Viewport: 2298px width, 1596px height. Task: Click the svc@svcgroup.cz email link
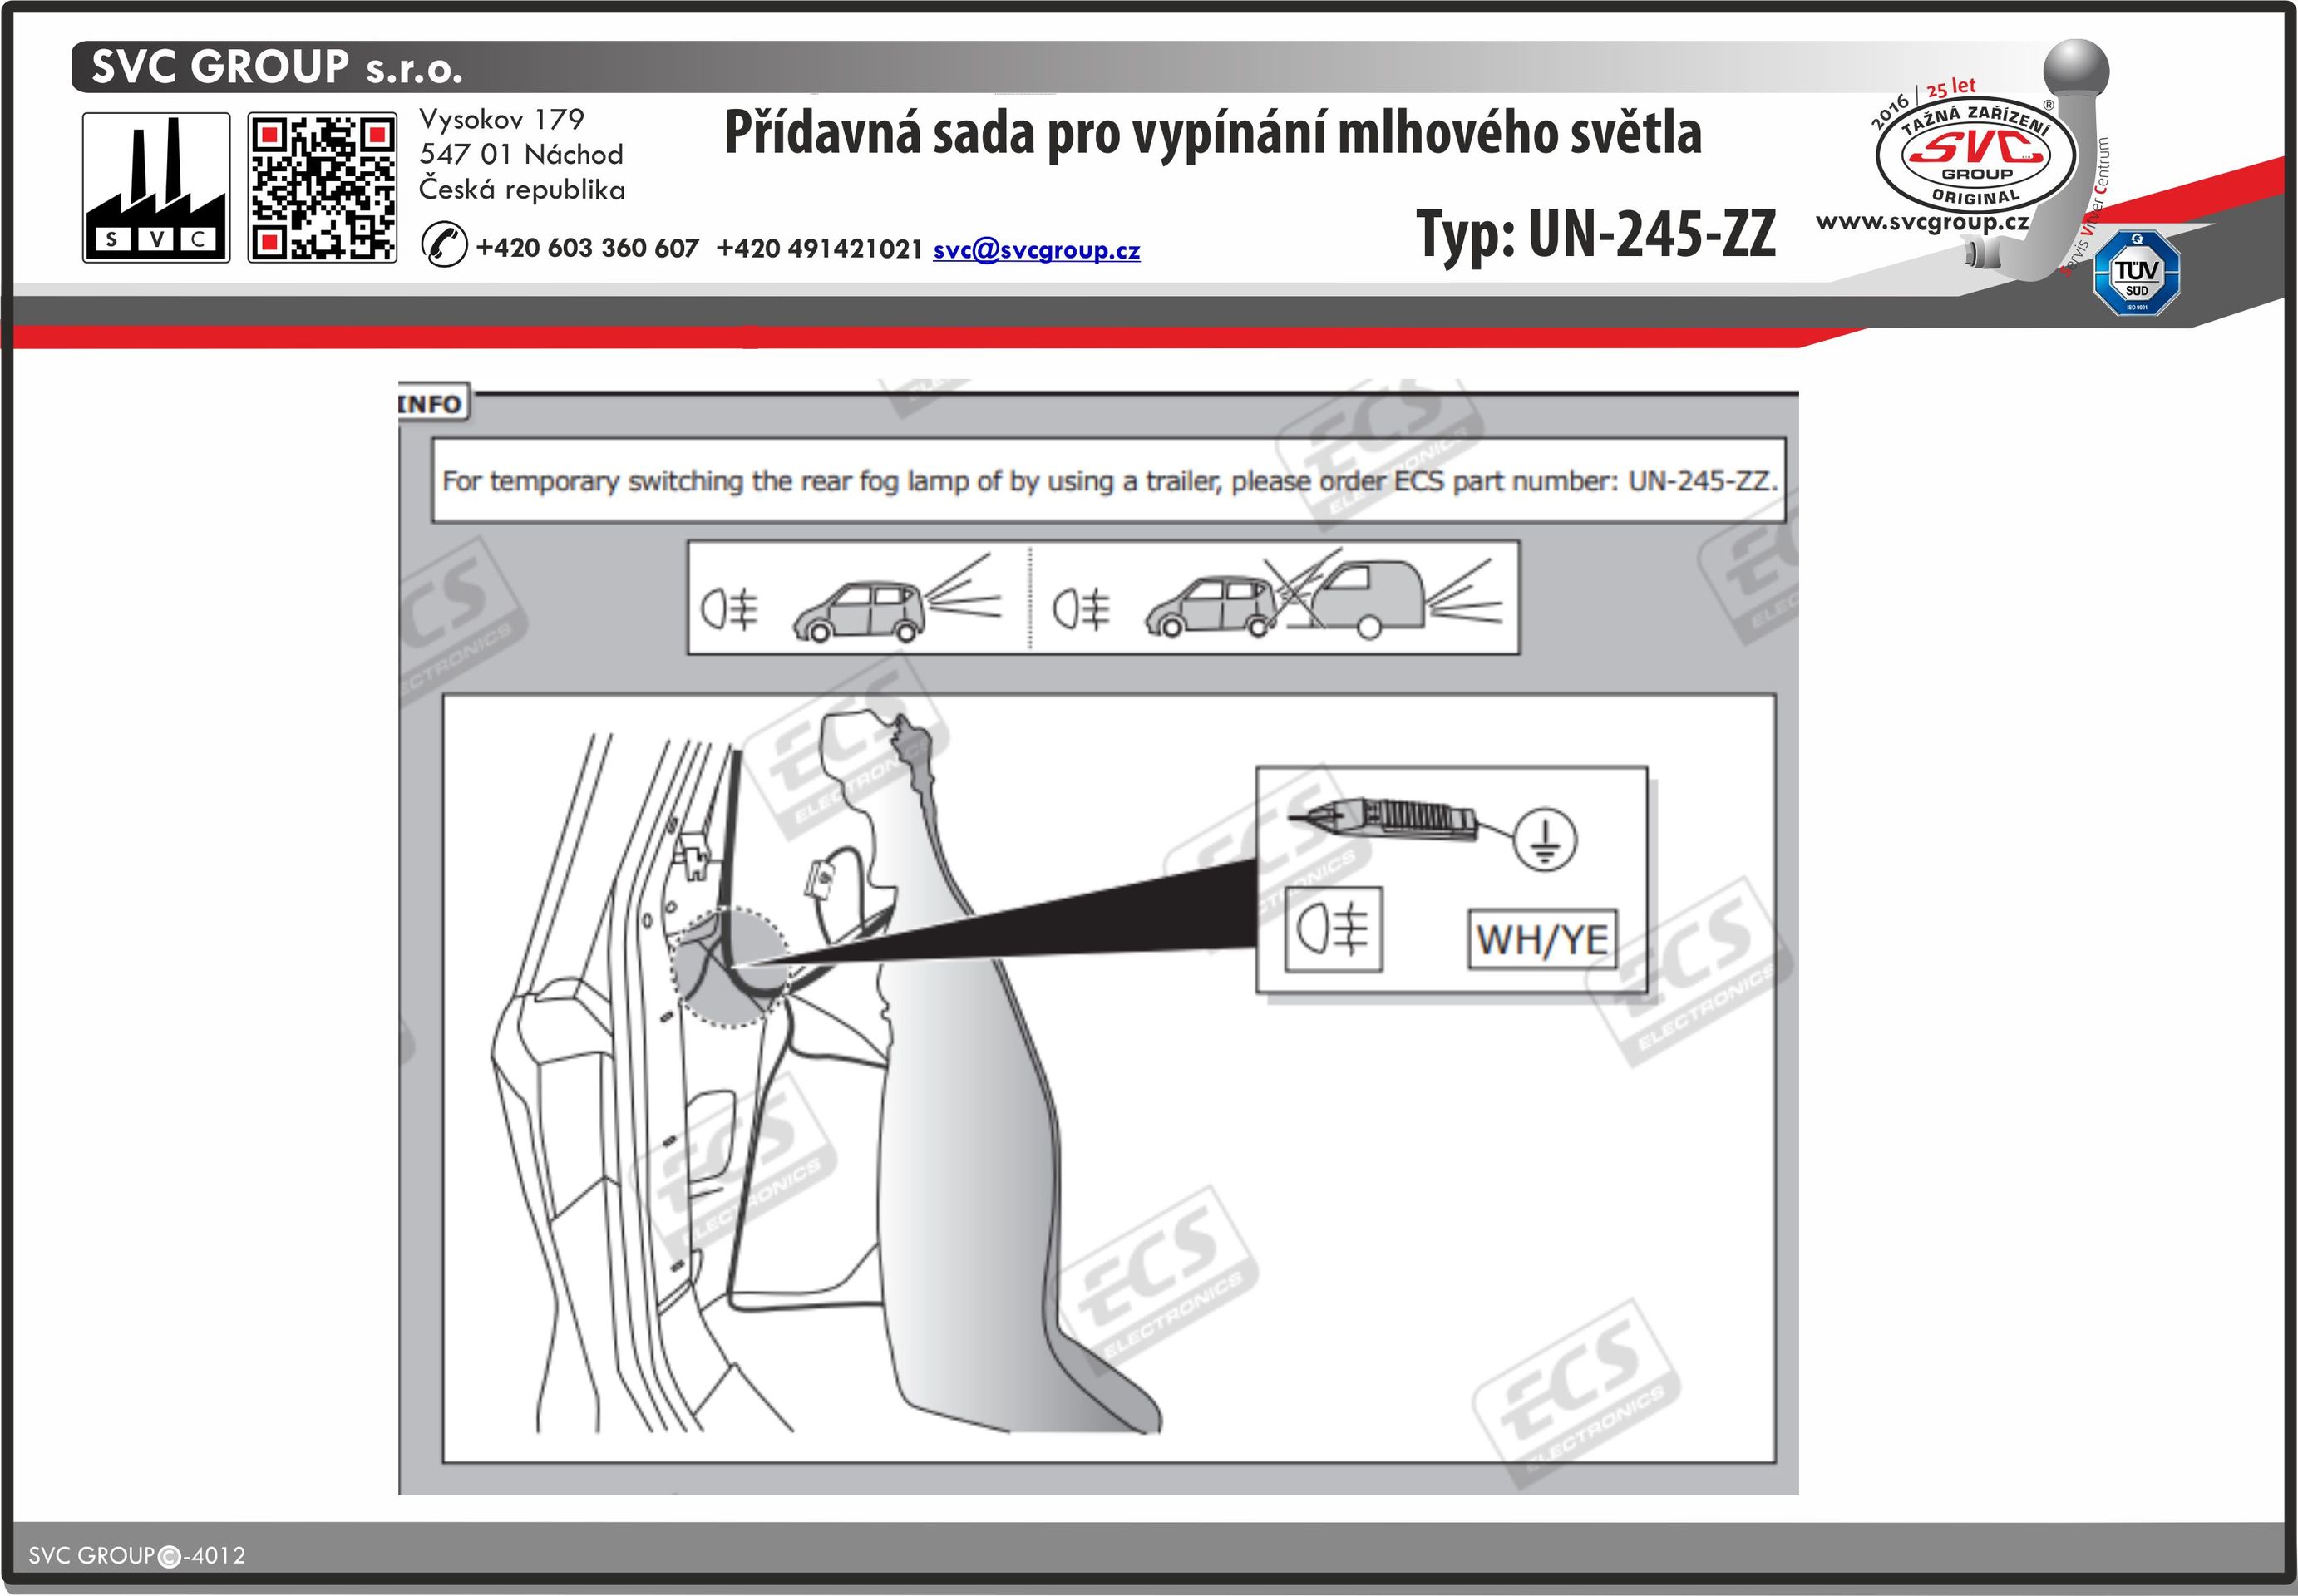click(1036, 250)
